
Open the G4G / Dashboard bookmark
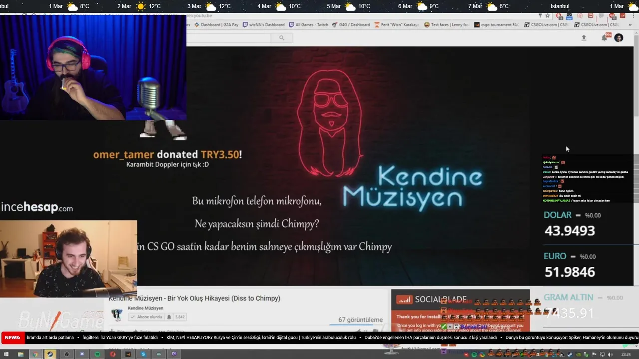[351, 25]
